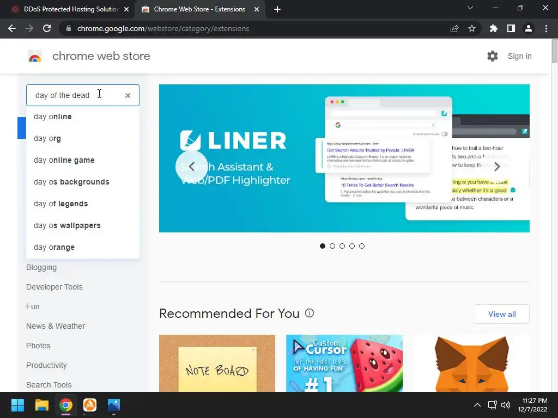Select first carousel dot
558x418 pixels.
point(323,246)
